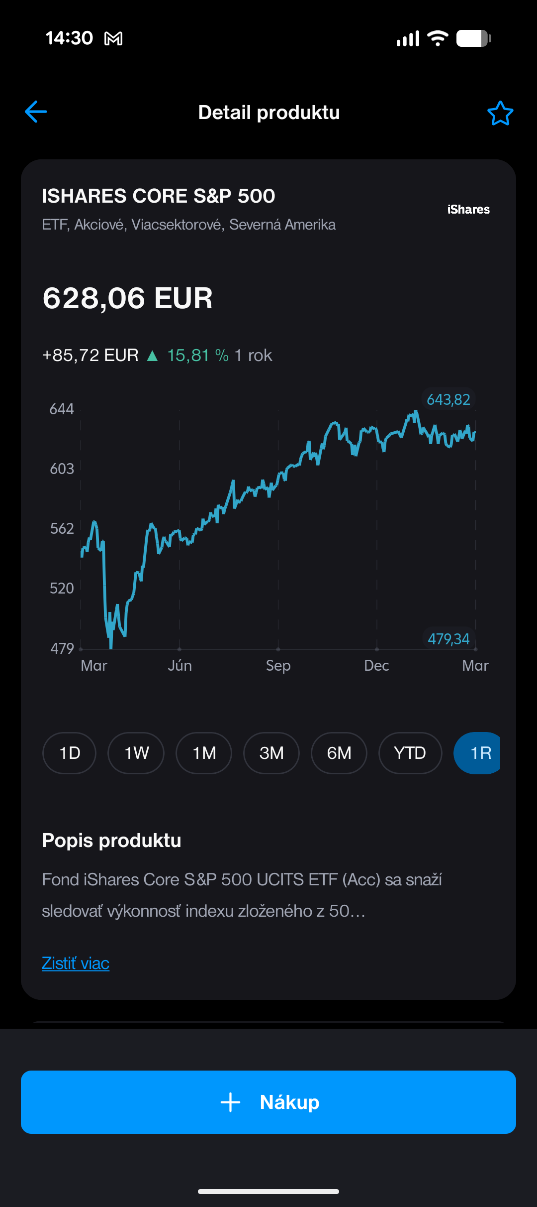Show the 3M chart period
This screenshot has height=1207, width=537.
(271, 753)
